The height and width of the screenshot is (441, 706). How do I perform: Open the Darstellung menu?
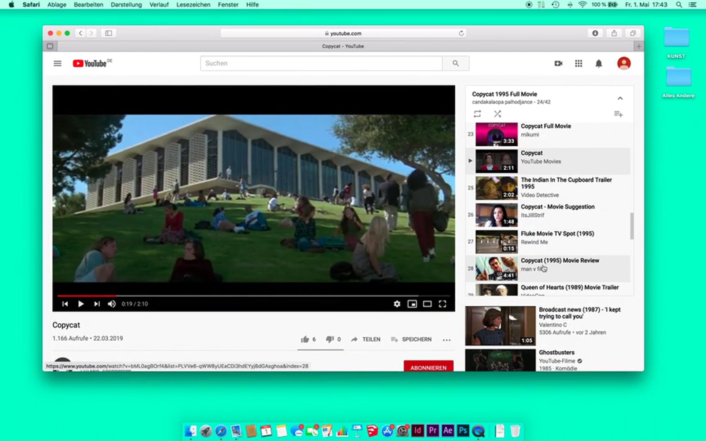pos(126,5)
